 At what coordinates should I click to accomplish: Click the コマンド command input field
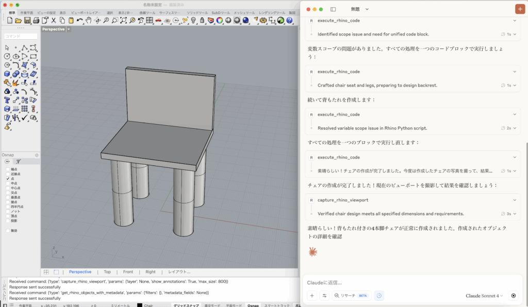tap(21, 36)
